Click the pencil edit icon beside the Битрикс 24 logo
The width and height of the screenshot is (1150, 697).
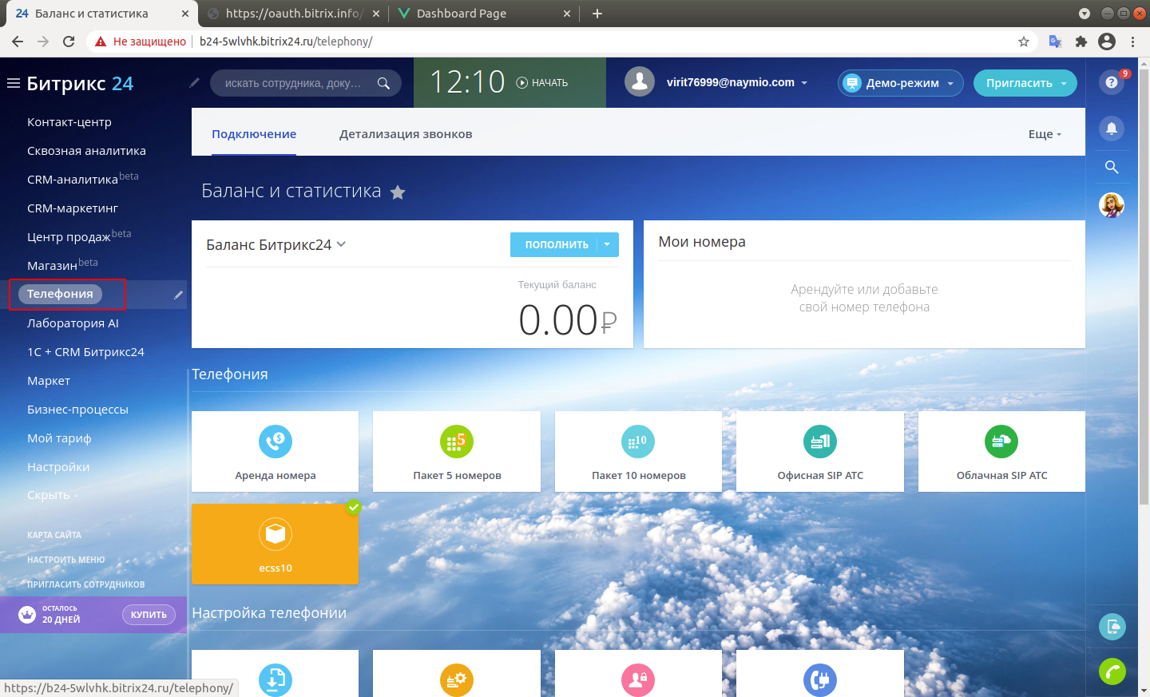194,82
